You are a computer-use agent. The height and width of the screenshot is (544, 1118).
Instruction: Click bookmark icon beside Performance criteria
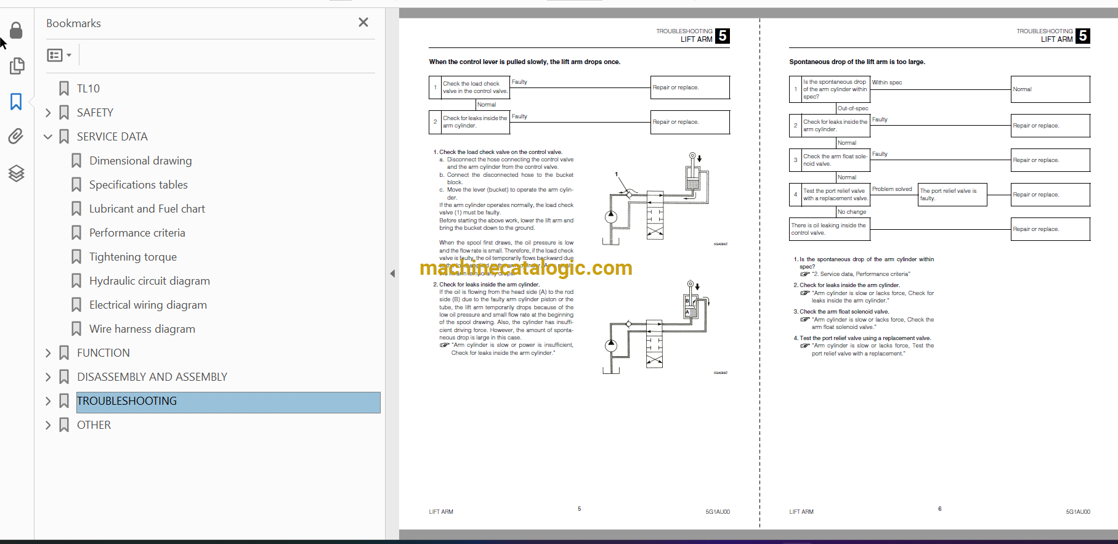tap(76, 233)
